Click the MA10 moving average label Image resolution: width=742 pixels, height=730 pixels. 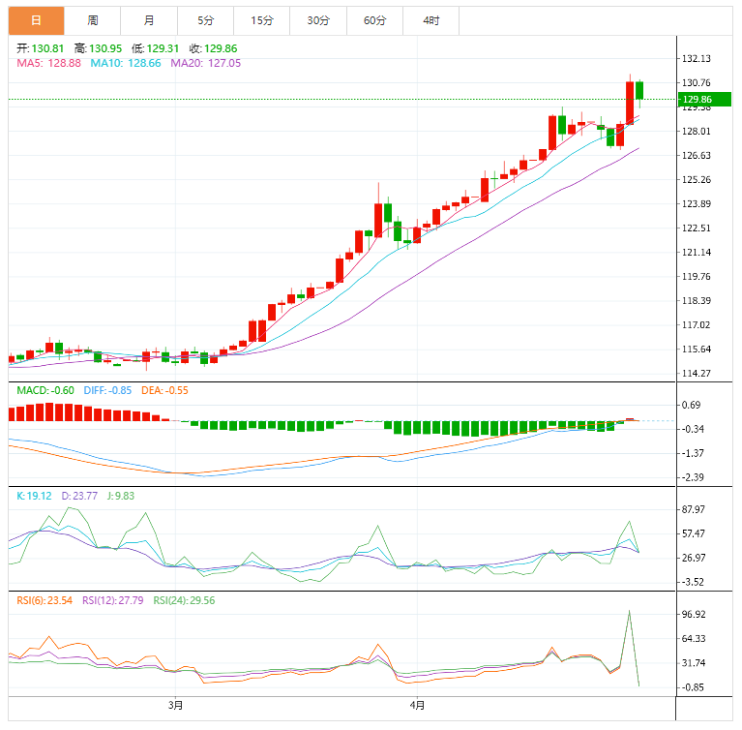(x=126, y=63)
